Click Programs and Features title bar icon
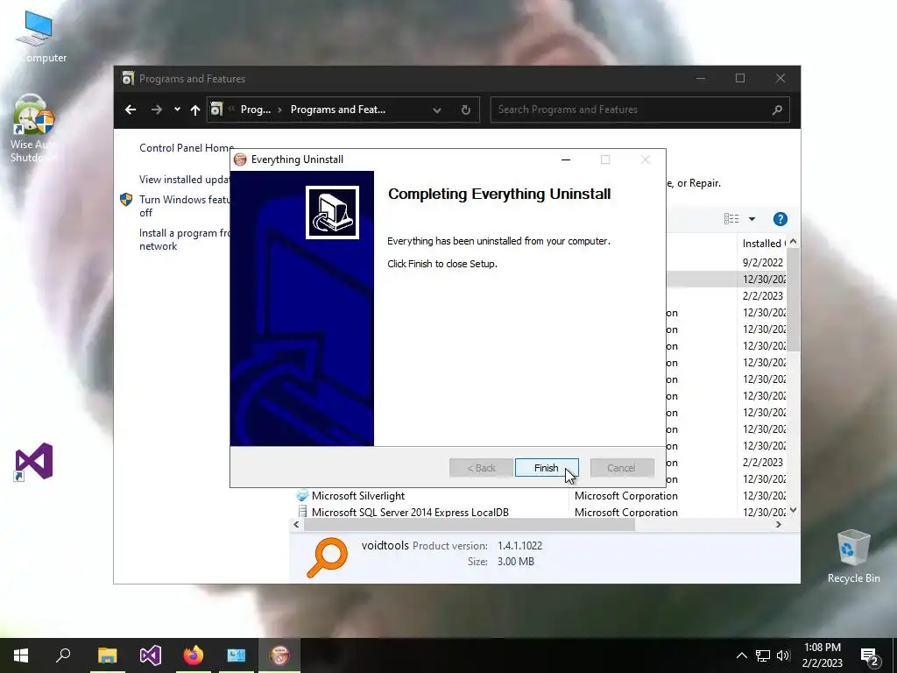897x673 pixels. tap(128, 78)
